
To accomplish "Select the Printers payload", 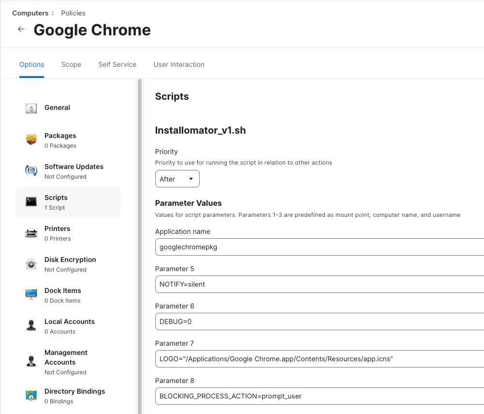I will coord(68,233).
